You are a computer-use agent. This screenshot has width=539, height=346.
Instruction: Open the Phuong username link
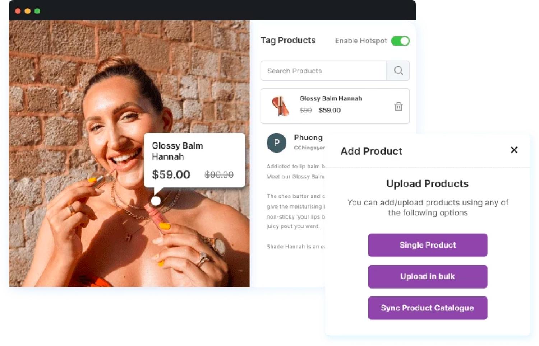[x=308, y=137]
